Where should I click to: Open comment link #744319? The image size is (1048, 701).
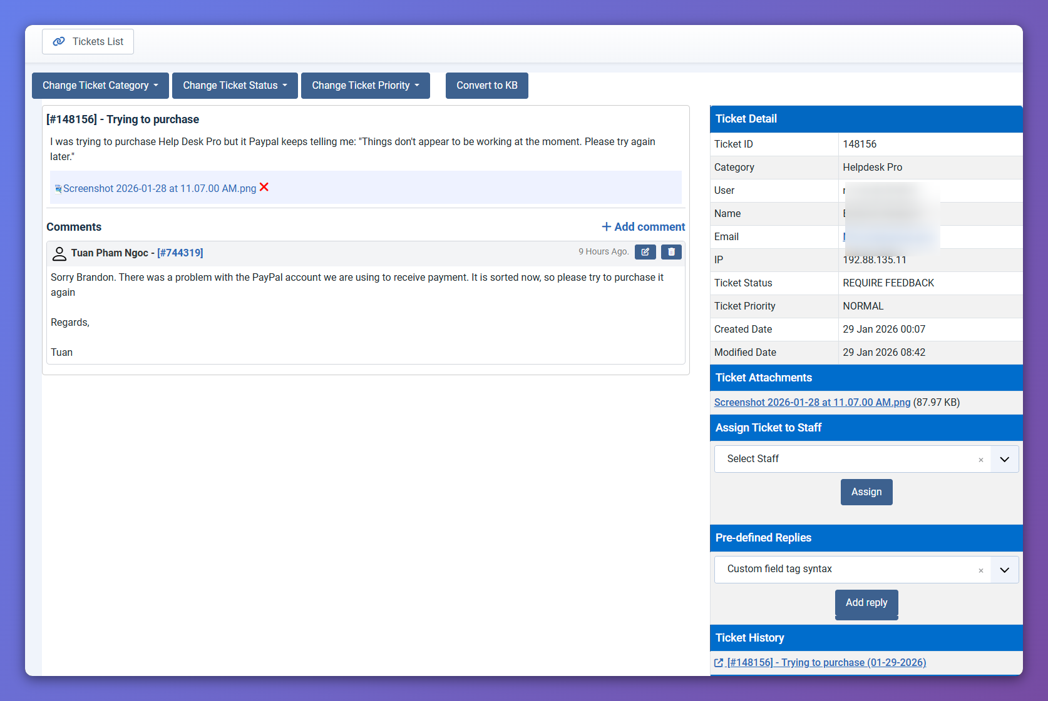pyautogui.click(x=180, y=253)
